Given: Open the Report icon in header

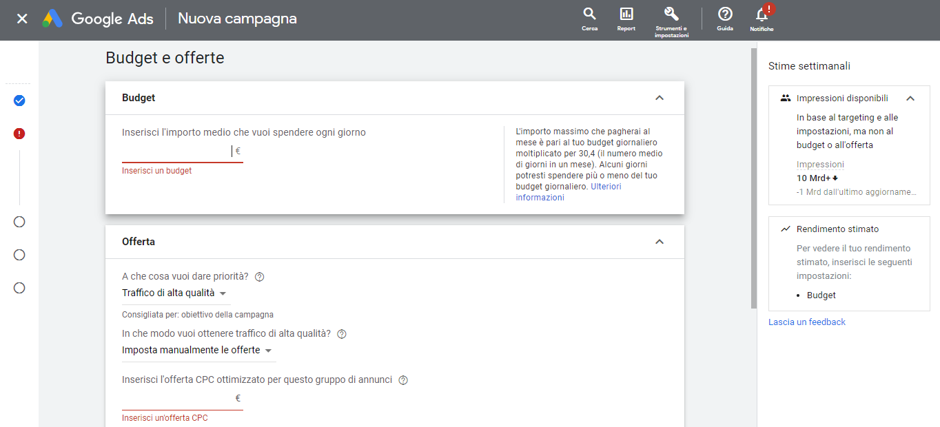Looking at the screenshot, I should pos(626,14).
